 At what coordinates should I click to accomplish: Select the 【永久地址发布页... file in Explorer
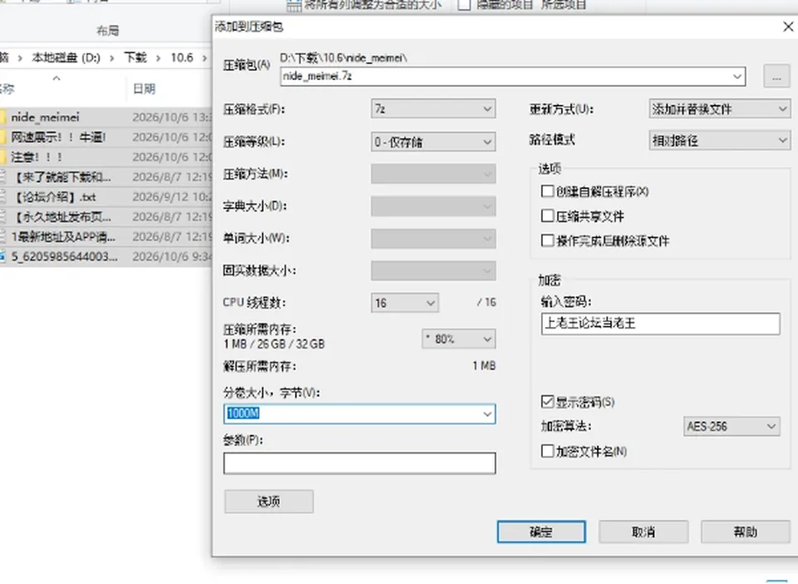tap(62, 217)
